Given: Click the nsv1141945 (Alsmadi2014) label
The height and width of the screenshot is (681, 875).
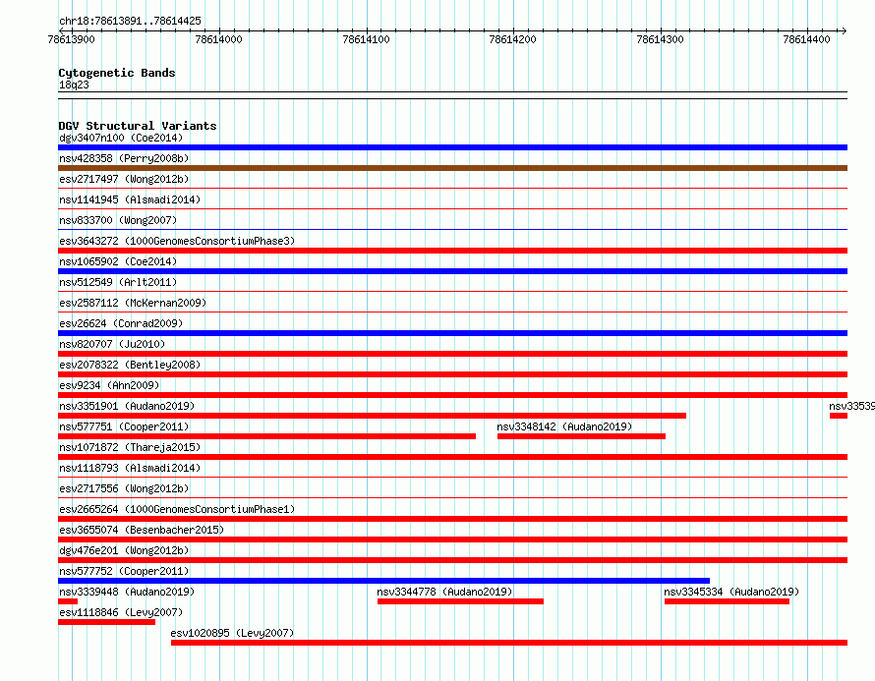Looking at the screenshot, I should [130, 199].
